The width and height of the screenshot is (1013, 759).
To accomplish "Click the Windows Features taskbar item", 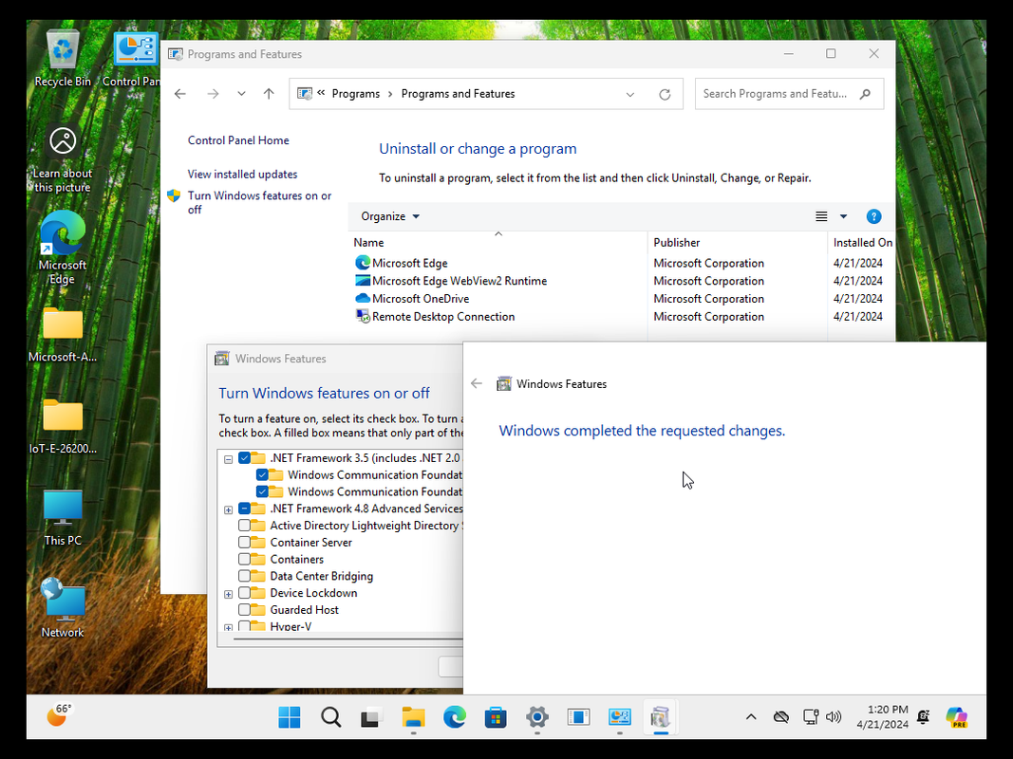I will (x=660, y=717).
